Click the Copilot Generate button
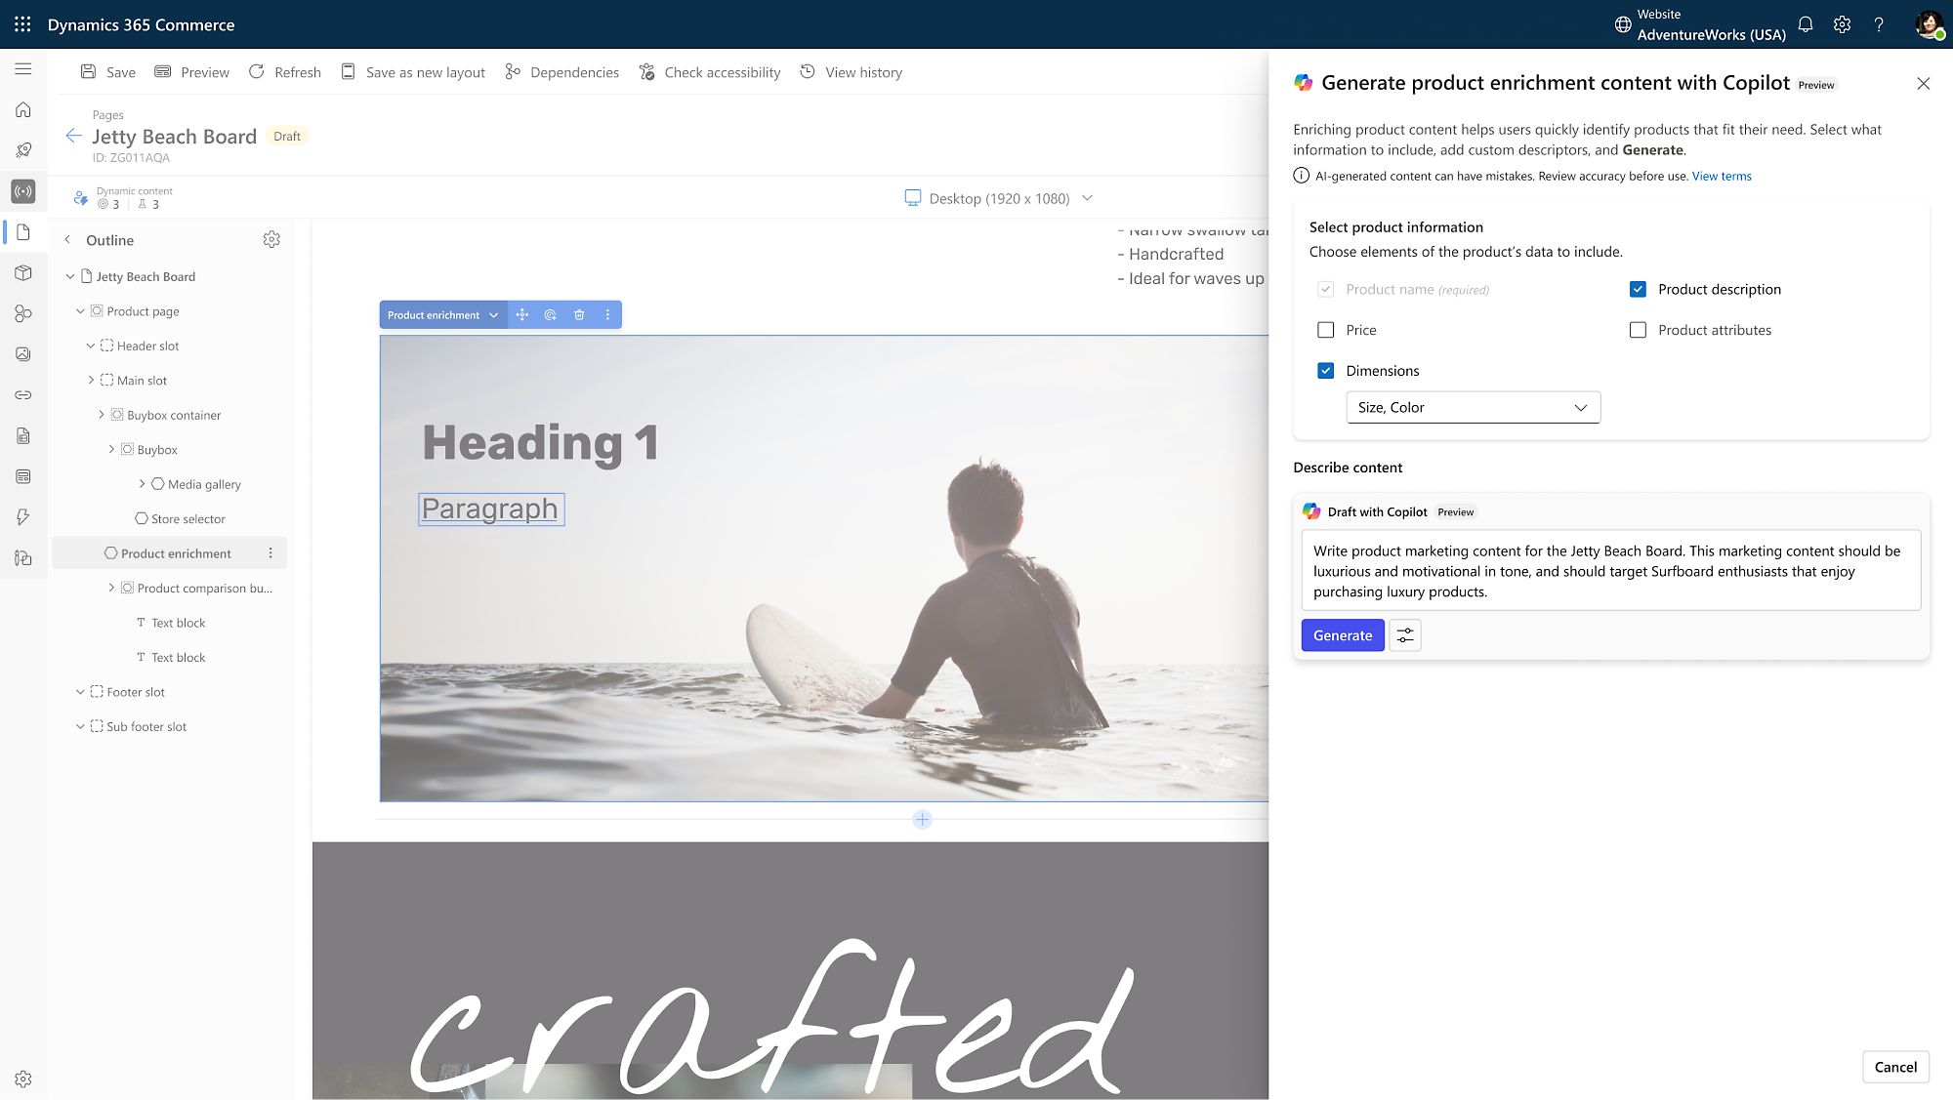This screenshot has height=1100, width=1953. point(1342,634)
